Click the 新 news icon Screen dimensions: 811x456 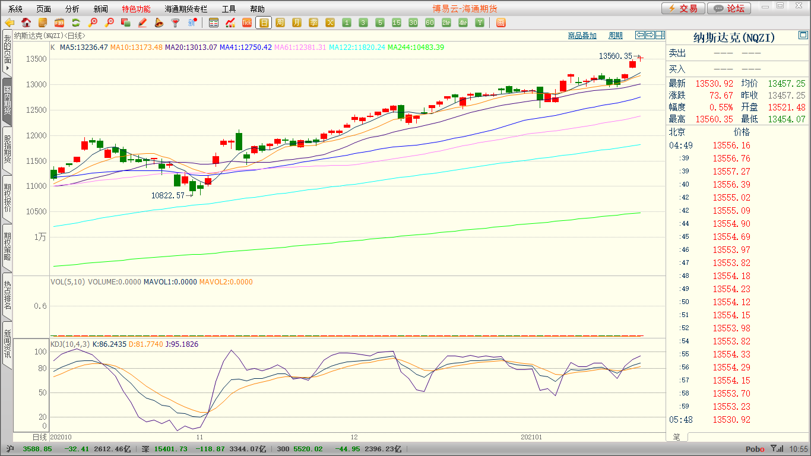coord(192,23)
